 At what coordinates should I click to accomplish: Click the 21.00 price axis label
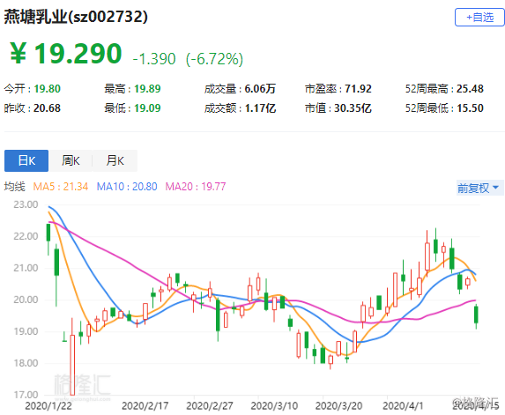click(x=26, y=268)
